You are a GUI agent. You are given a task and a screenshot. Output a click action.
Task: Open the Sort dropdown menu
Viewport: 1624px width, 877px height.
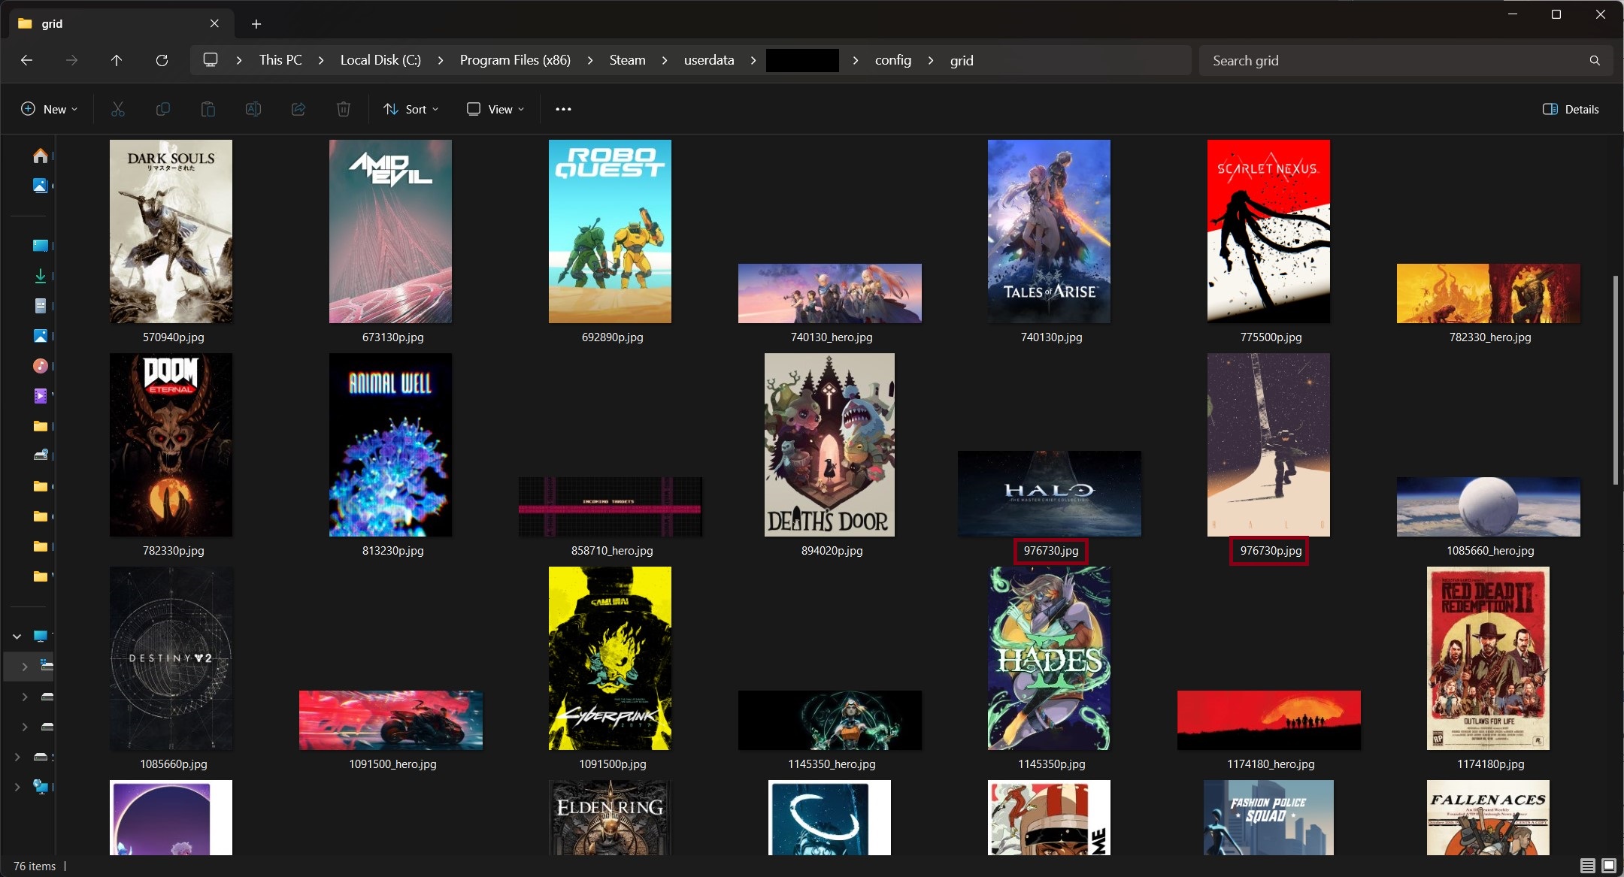click(x=411, y=109)
